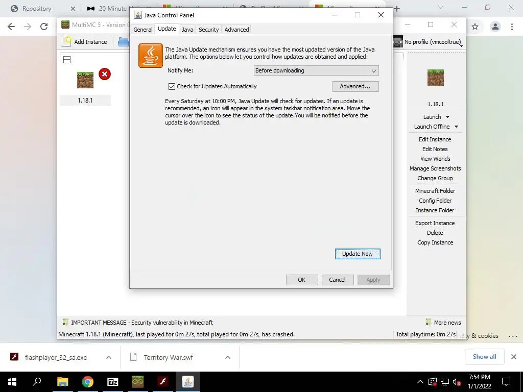
Task: Click Change Group
Action: pyautogui.click(x=435, y=178)
